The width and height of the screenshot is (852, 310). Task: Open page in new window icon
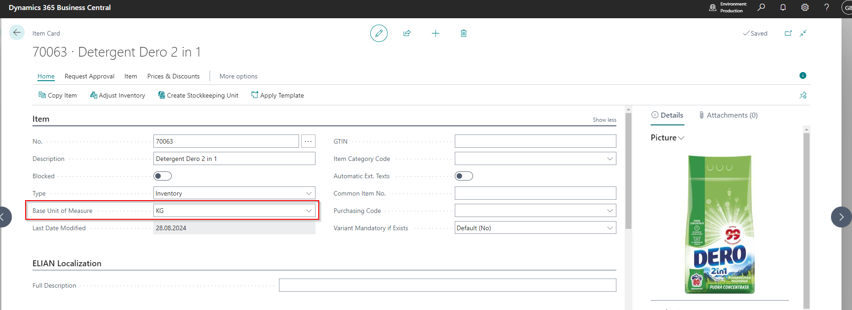788,33
